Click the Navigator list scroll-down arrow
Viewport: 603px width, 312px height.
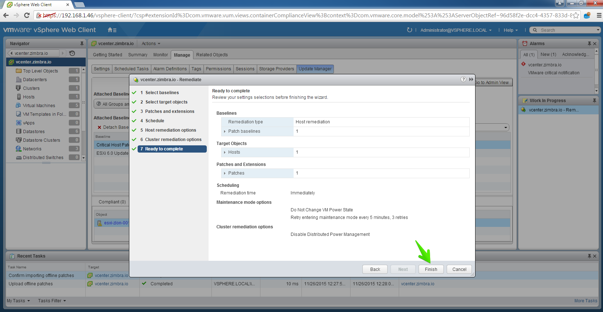(x=84, y=158)
